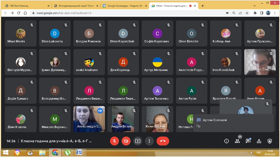Open Host controls lock shield icon

click(x=270, y=141)
